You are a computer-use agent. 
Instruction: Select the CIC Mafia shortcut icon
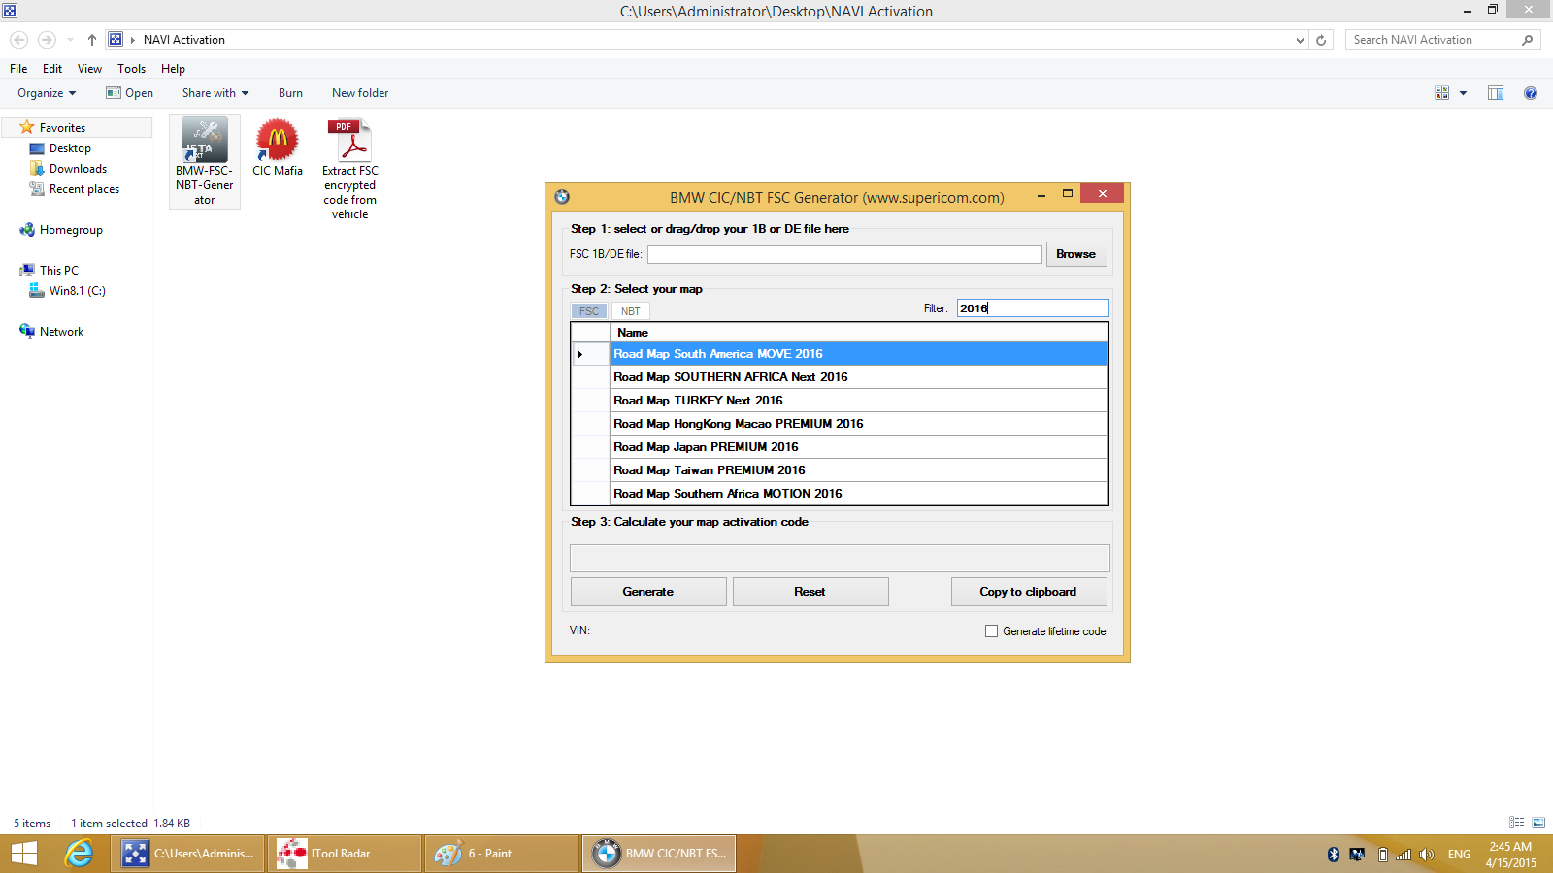278,141
